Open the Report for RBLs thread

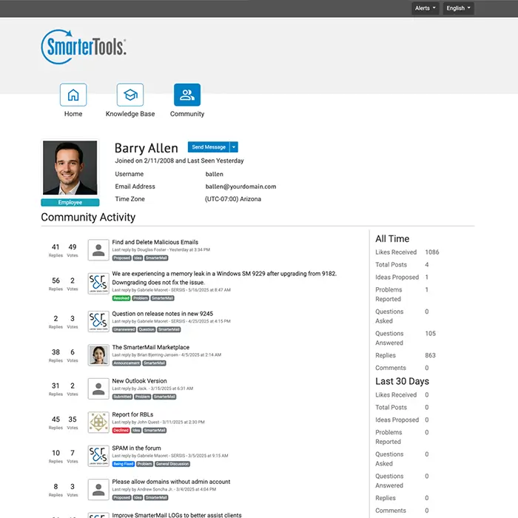coord(132,414)
